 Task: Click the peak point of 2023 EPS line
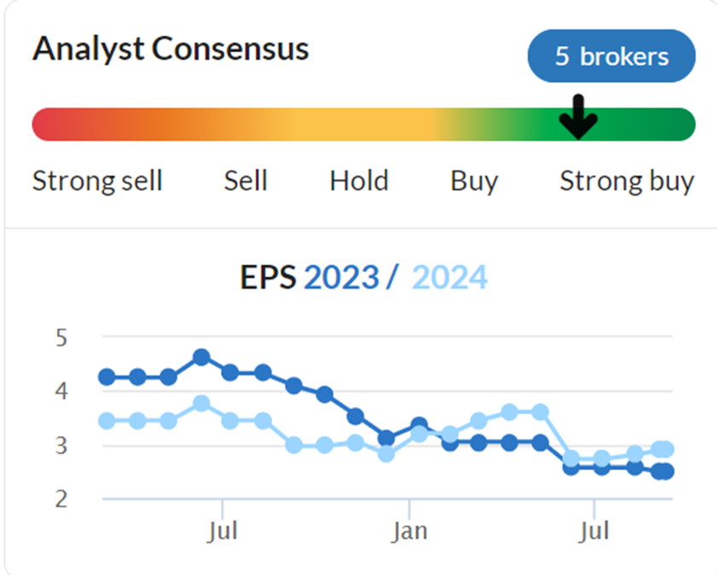coord(202,357)
